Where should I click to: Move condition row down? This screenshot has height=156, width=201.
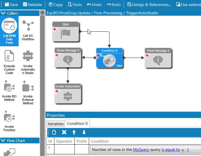pos(84,132)
